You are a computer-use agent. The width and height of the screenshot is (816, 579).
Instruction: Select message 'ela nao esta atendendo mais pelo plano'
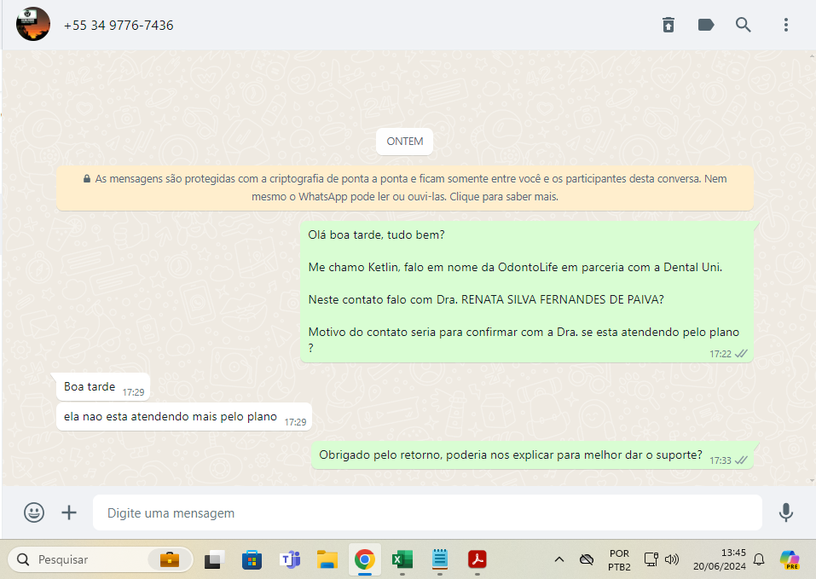point(183,417)
